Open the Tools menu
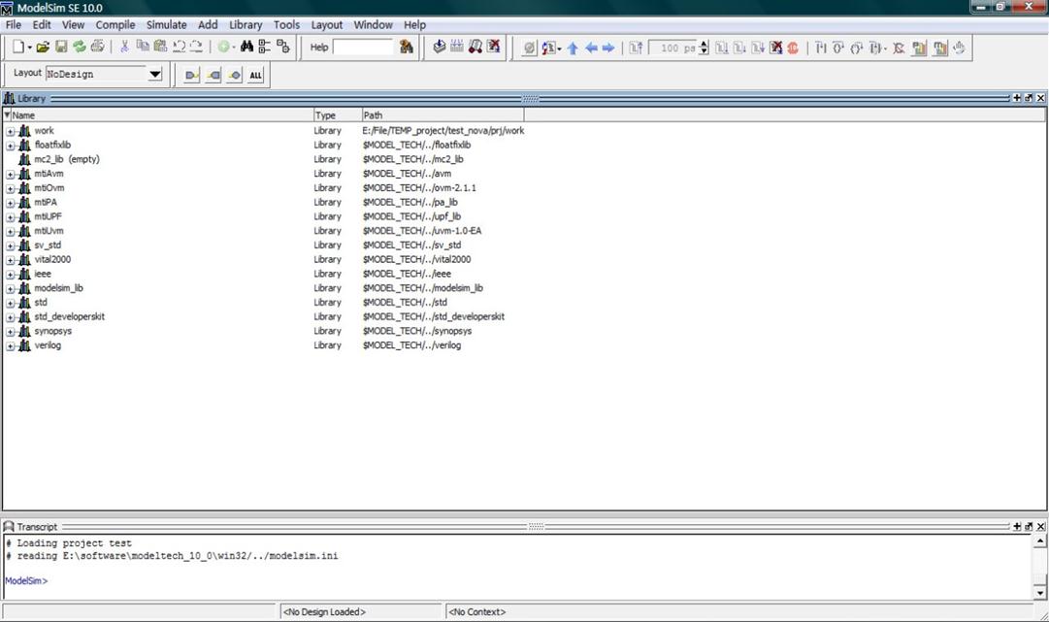 click(x=286, y=25)
